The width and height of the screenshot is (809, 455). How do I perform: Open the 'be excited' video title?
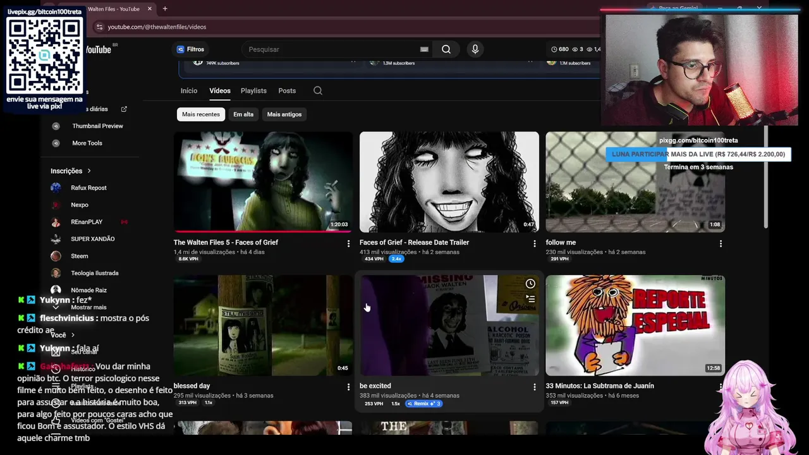pos(375,385)
